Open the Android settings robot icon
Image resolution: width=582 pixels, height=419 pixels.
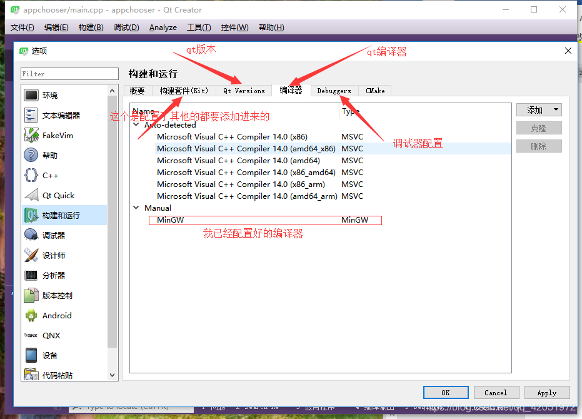click(x=31, y=316)
